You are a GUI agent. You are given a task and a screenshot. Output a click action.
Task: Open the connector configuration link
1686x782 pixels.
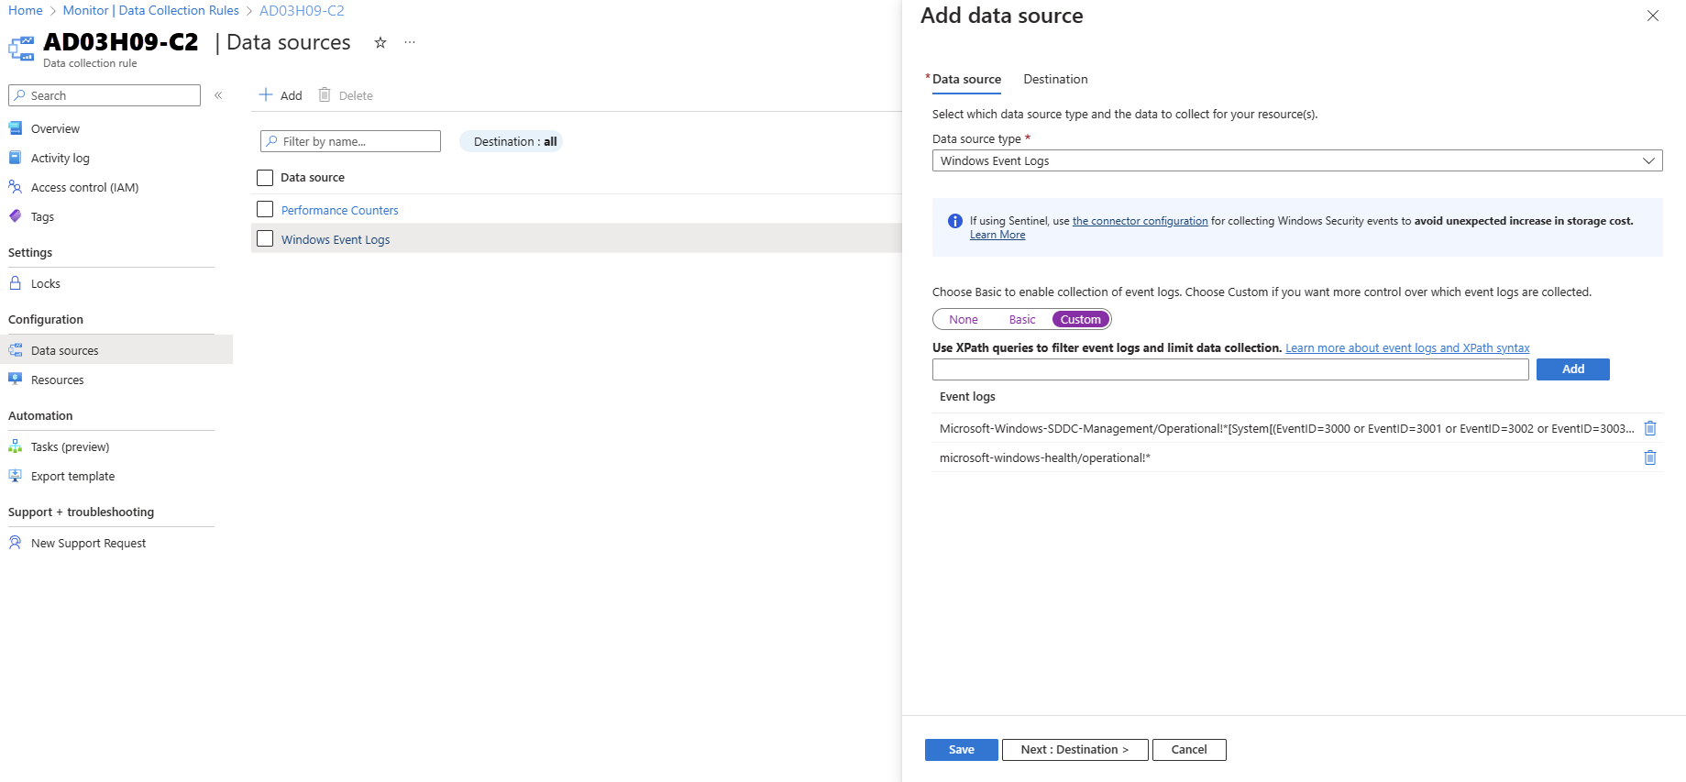(1140, 221)
